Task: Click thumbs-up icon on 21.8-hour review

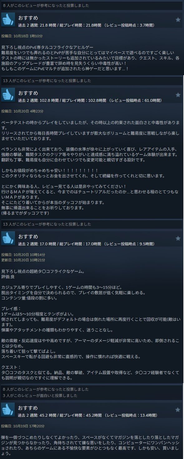Action: (8, 19)
